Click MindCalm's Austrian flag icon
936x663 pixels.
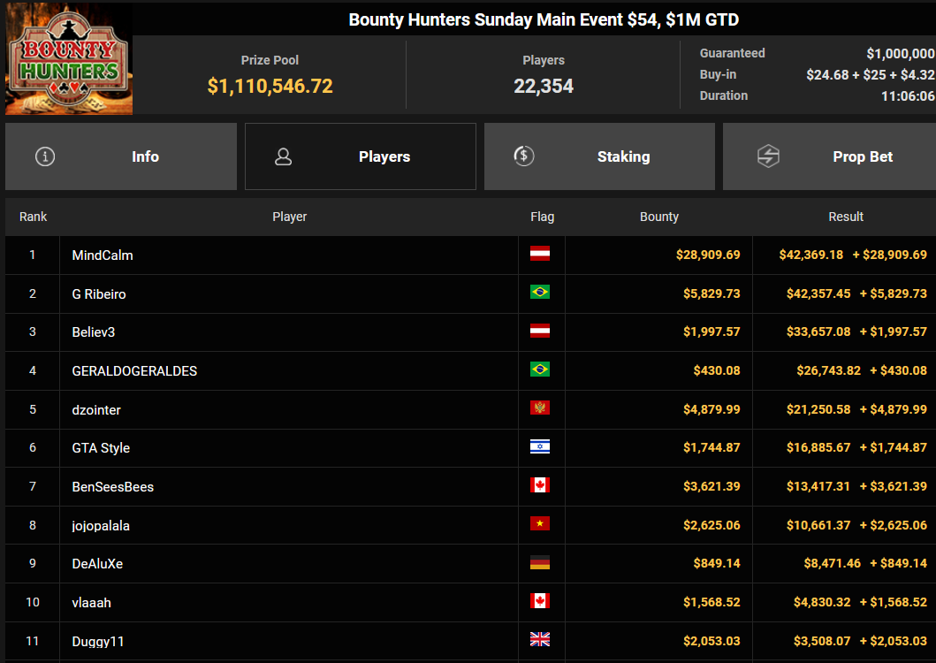pyautogui.click(x=540, y=254)
